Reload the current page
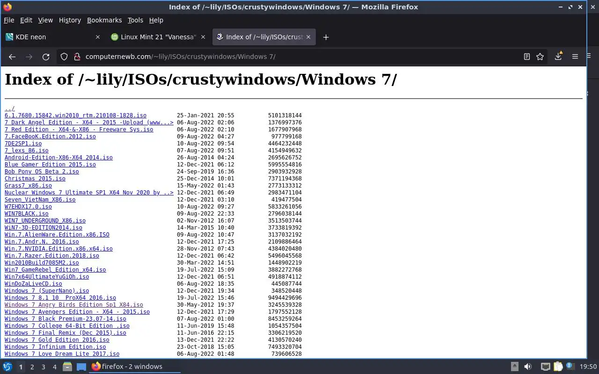This screenshot has height=374, width=599. [46, 57]
